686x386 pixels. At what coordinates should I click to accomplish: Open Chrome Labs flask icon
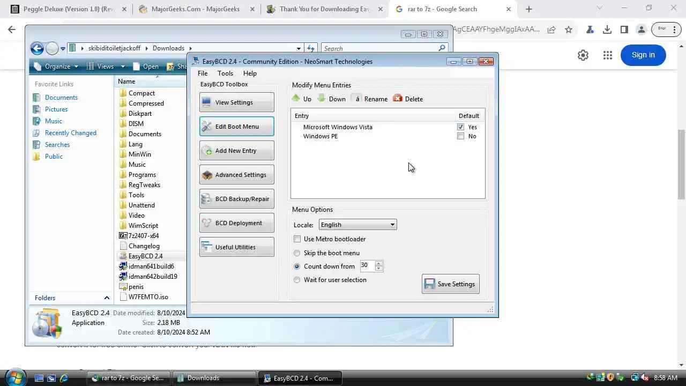pos(590,29)
